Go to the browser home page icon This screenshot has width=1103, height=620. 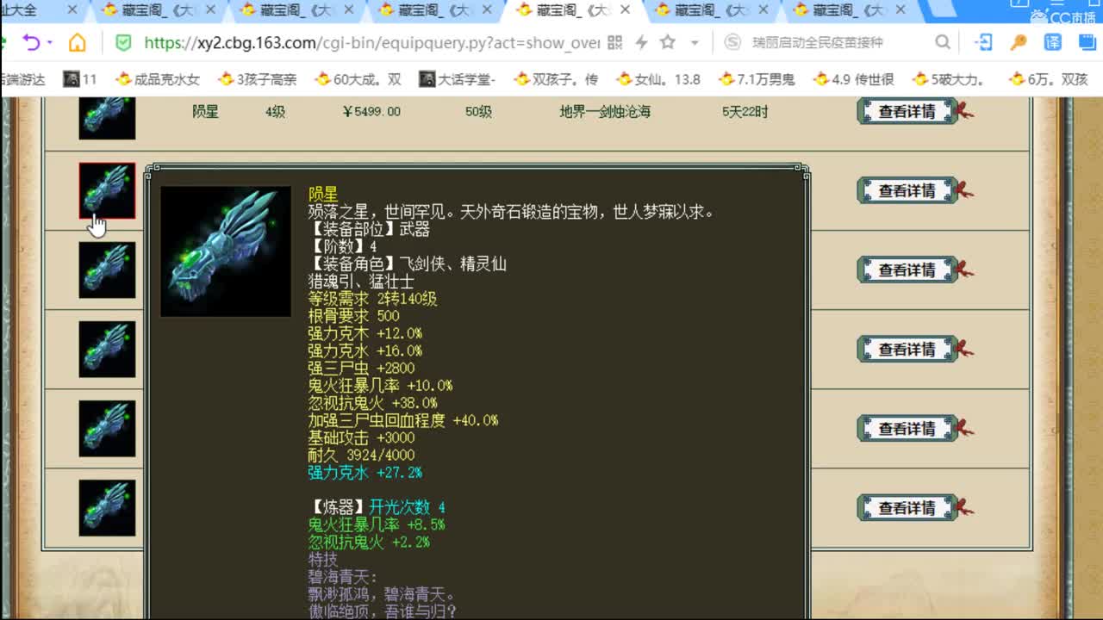[x=78, y=42]
